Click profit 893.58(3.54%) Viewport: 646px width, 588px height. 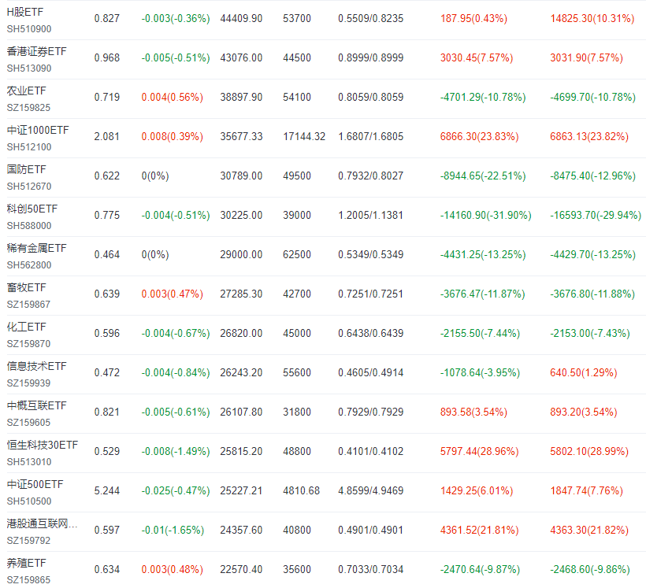pos(473,412)
